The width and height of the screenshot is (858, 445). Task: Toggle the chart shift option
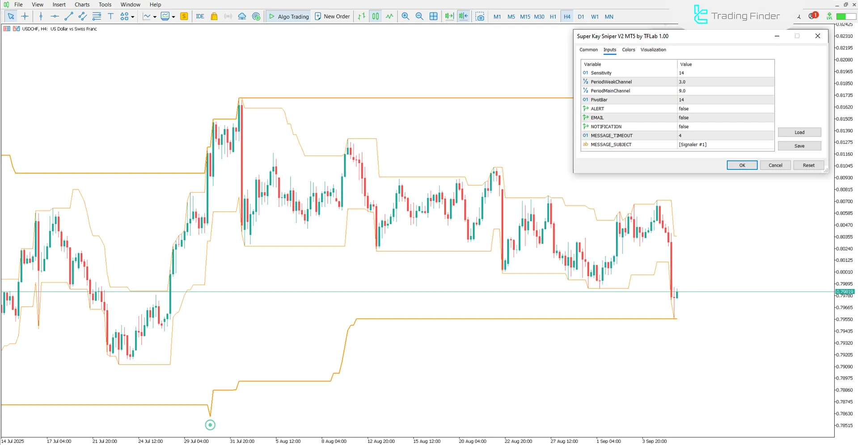(x=463, y=17)
